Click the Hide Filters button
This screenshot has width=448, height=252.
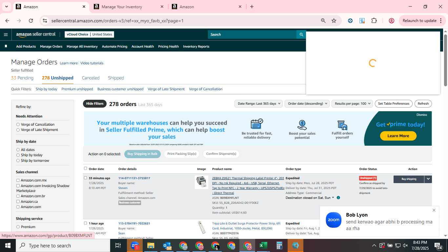[95, 104]
